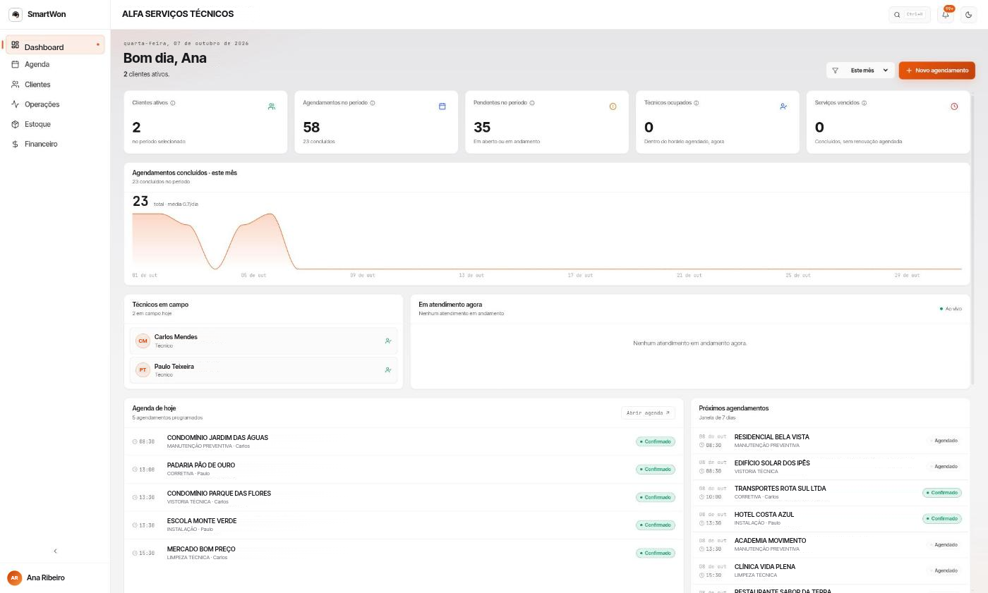This screenshot has height=593, width=988.
Task: Click the page vertical scrollbar
Action: 972,240
